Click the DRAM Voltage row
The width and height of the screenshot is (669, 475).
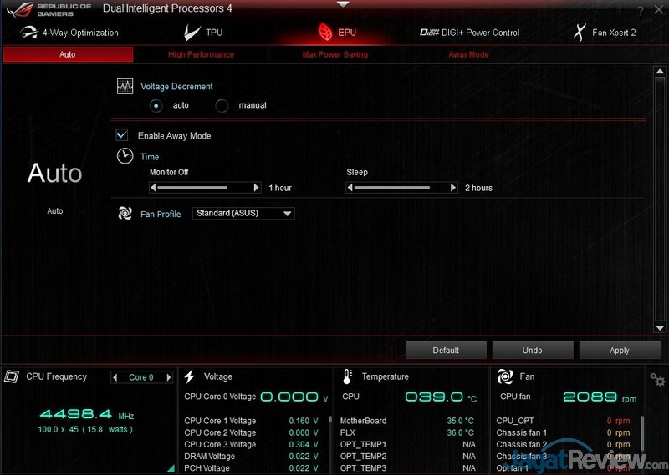coord(252,457)
